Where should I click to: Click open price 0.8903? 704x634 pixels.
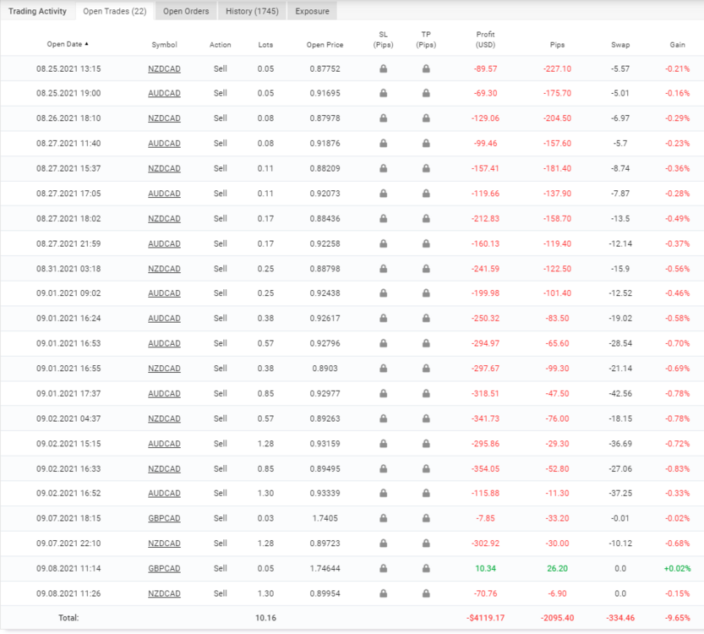(x=325, y=369)
